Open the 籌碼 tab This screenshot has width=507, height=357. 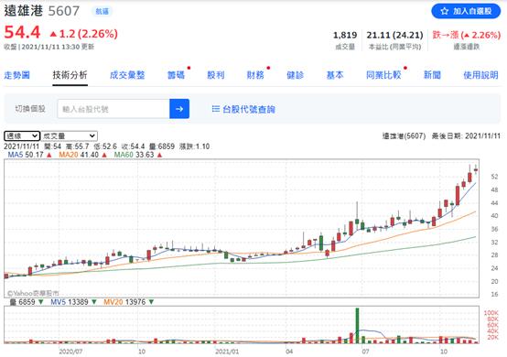pyautogui.click(x=176, y=75)
